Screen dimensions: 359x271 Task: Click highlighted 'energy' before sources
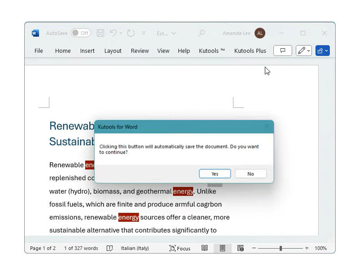(128, 217)
